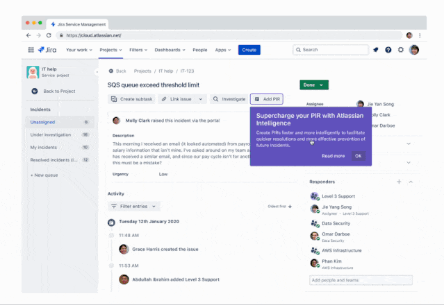
Task: Open notifications icon in top bar
Action: pos(375,50)
